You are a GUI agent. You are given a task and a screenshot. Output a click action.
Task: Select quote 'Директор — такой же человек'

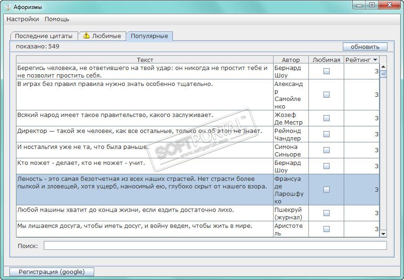[145, 134]
